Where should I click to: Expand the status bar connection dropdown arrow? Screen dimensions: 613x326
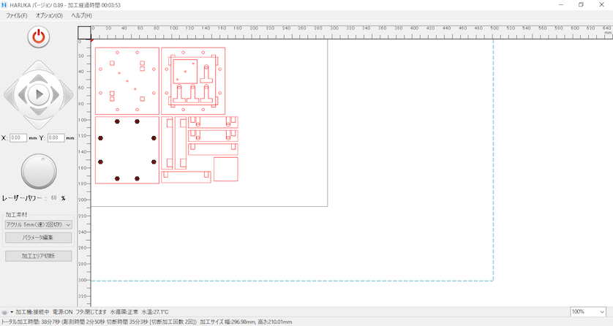[12, 312]
